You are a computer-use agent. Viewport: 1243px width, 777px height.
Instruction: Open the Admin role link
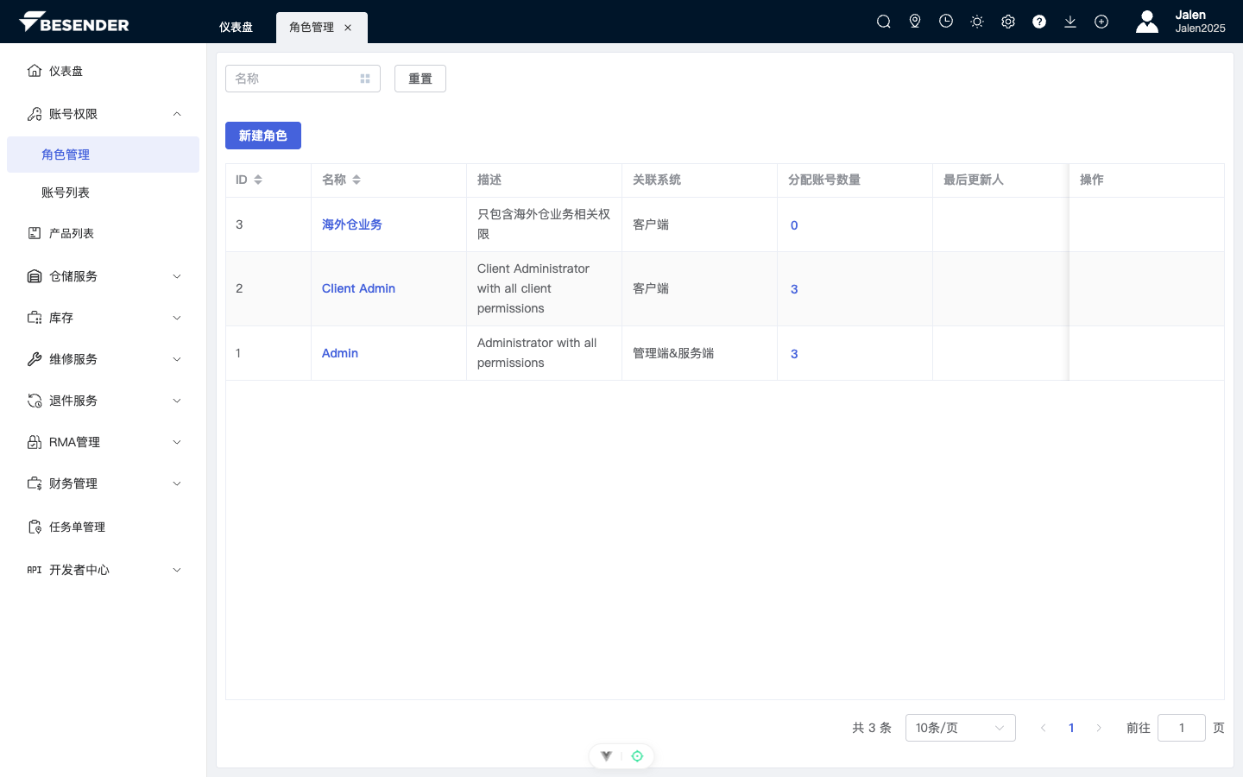[340, 353]
